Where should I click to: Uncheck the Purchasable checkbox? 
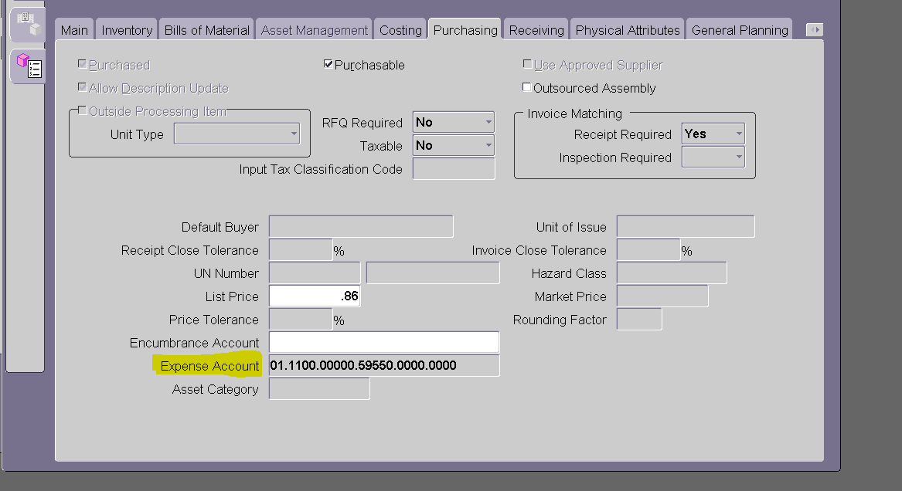pyautogui.click(x=328, y=65)
